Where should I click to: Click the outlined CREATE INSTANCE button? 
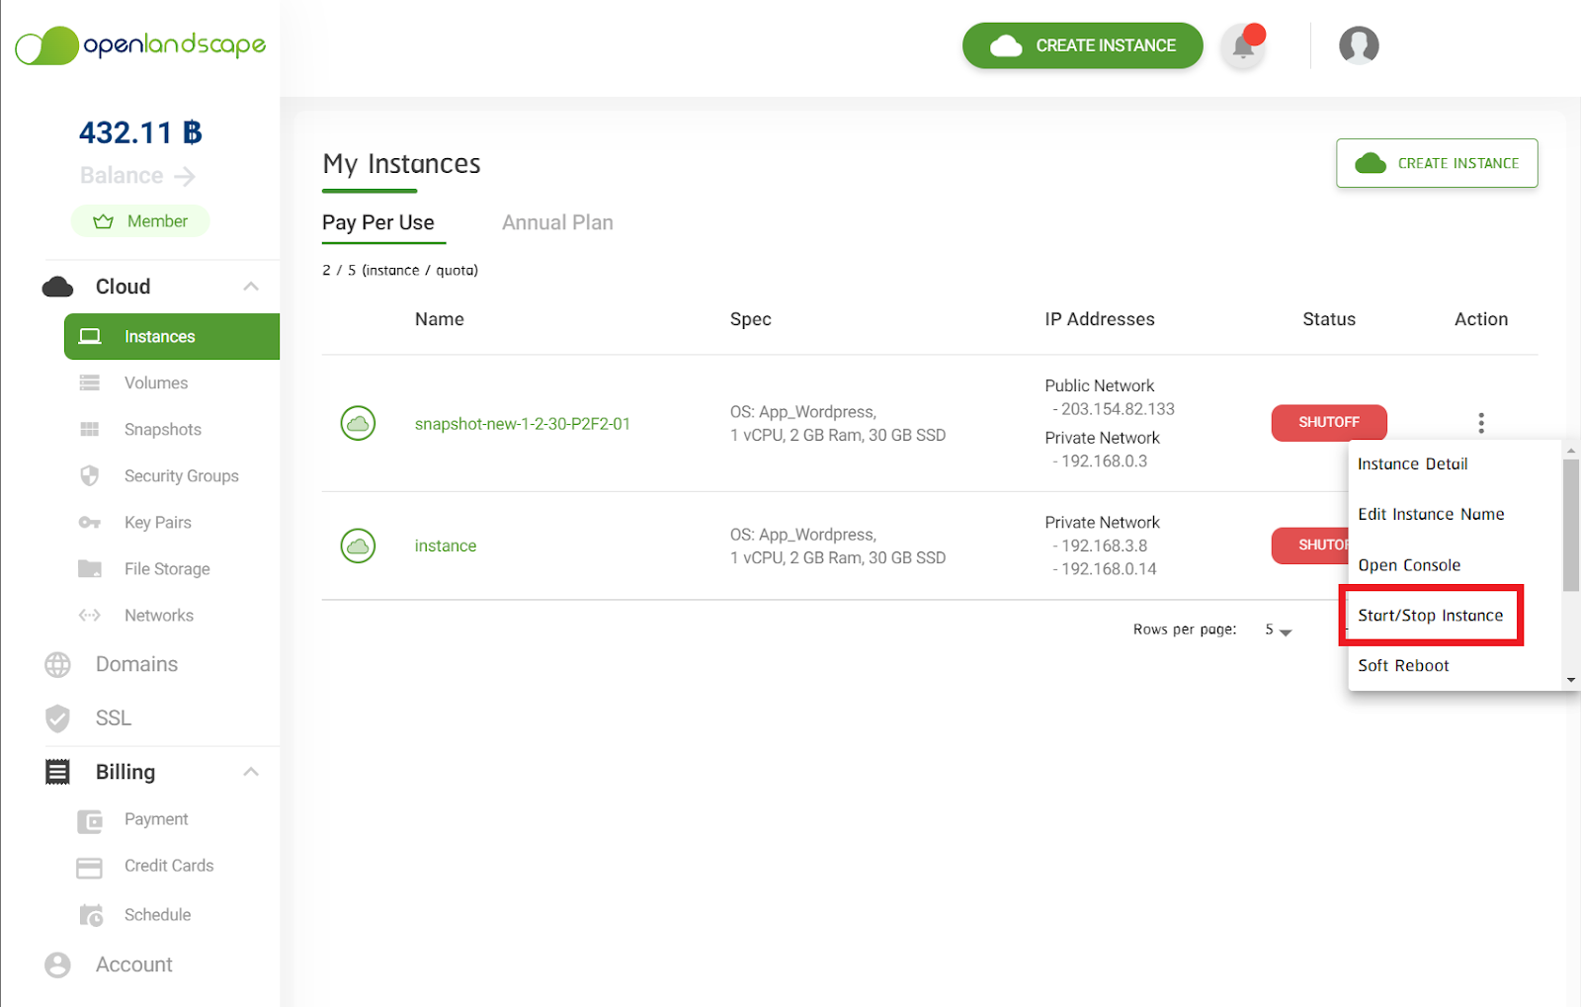click(x=1437, y=163)
